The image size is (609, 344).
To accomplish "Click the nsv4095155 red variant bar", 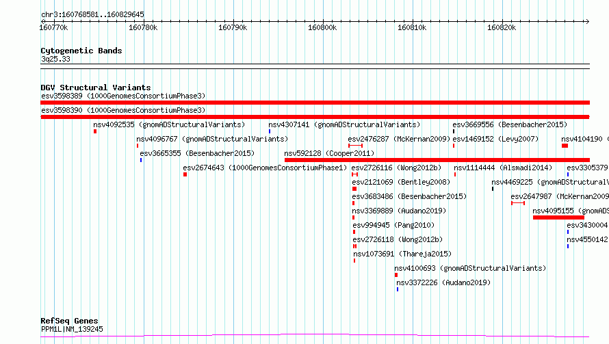I will tap(558, 217).
